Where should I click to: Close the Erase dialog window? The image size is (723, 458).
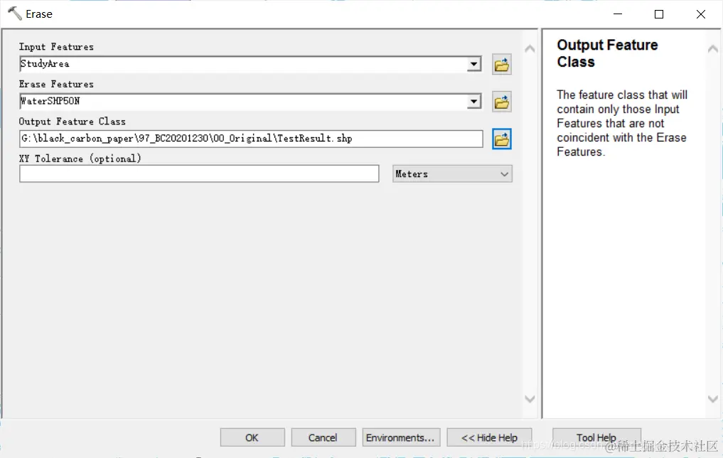[x=701, y=14]
